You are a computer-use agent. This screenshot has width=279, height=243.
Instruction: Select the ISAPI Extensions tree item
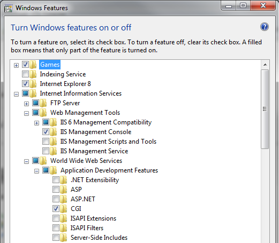click(93, 218)
